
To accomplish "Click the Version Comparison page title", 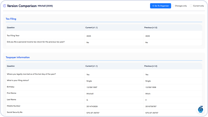I will tap(22, 6).
